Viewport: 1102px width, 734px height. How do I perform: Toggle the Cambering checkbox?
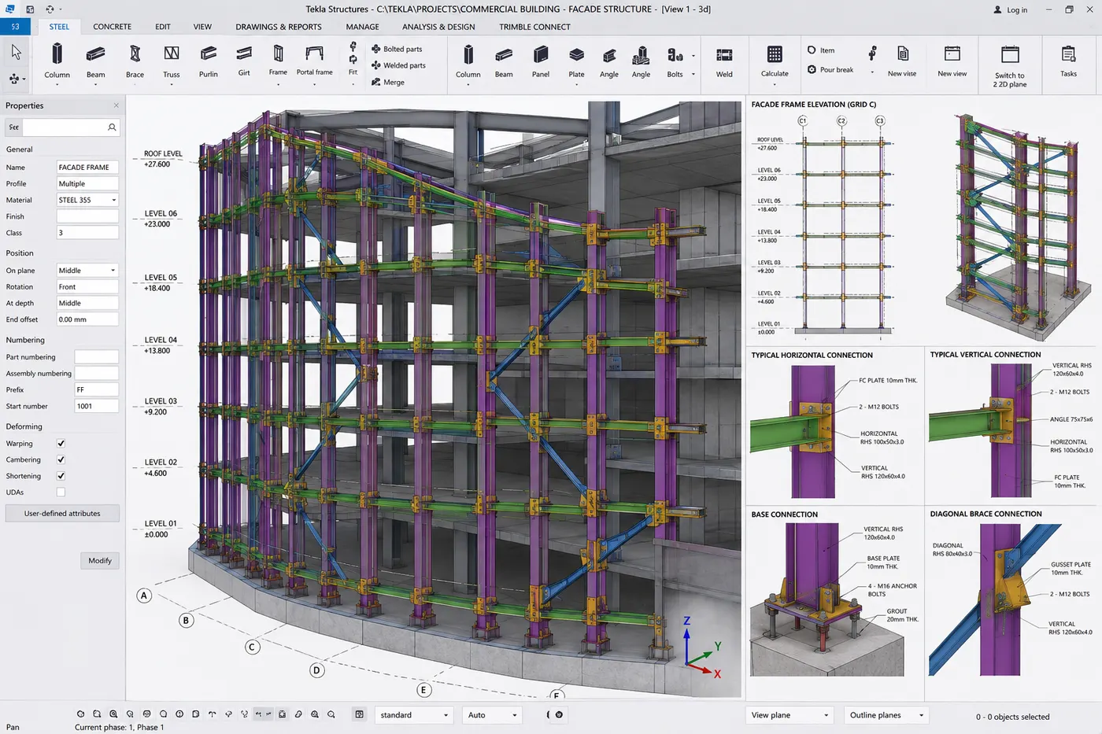61,459
